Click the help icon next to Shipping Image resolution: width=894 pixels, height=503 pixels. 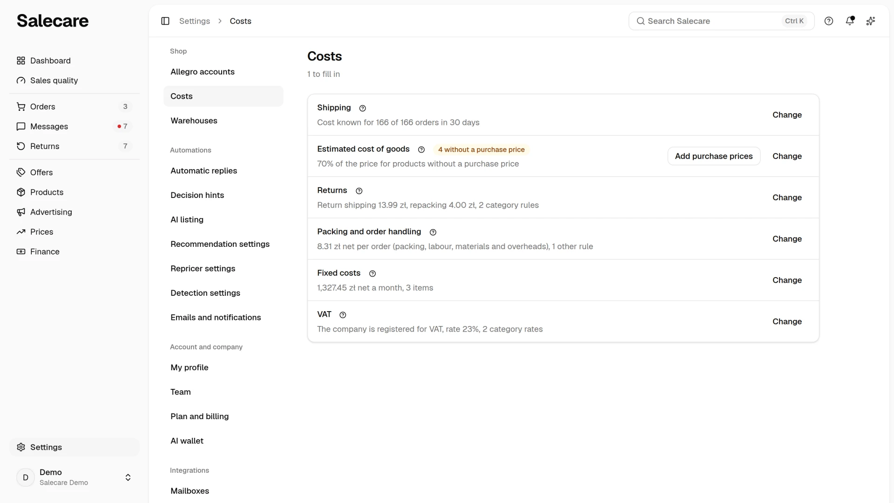[x=363, y=108]
